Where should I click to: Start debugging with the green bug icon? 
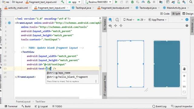click(x=132, y=2)
